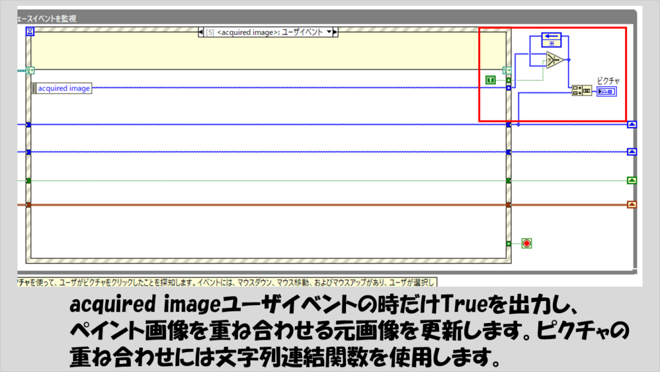Click the green tunnel wired to stop terminal
The width and height of the screenshot is (660, 372).
(508, 244)
